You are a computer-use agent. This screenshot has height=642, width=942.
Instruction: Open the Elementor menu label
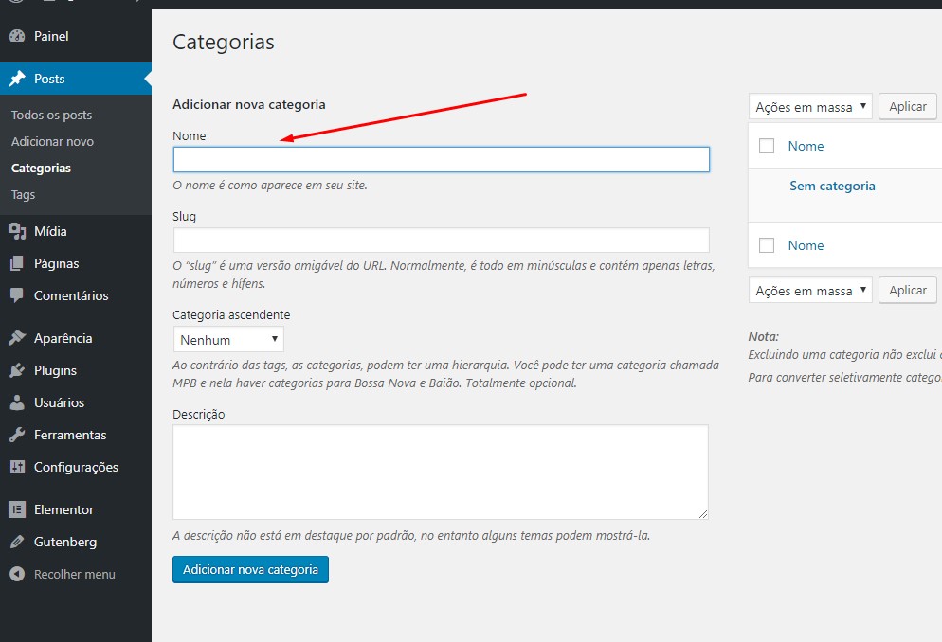pos(63,509)
